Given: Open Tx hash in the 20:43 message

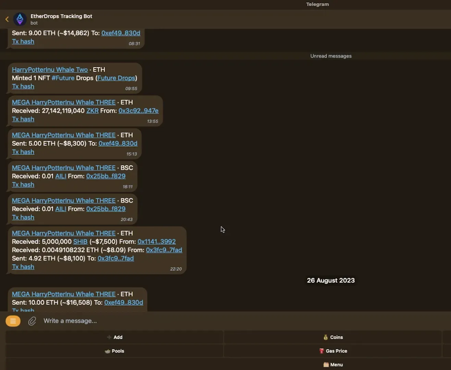Looking at the screenshot, I should (x=23, y=218).
